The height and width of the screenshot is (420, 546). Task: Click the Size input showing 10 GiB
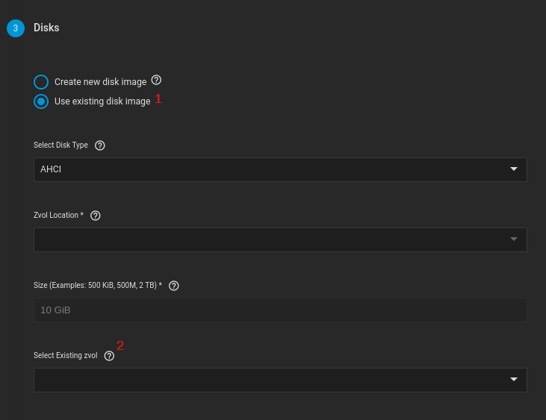click(x=280, y=310)
